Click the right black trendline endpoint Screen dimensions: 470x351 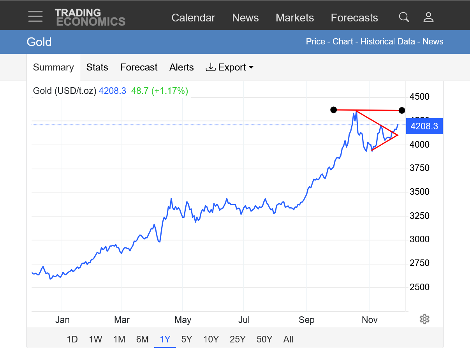coord(402,111)
